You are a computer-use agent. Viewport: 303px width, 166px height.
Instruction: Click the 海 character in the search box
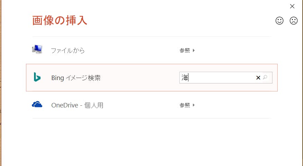[185, 78]
